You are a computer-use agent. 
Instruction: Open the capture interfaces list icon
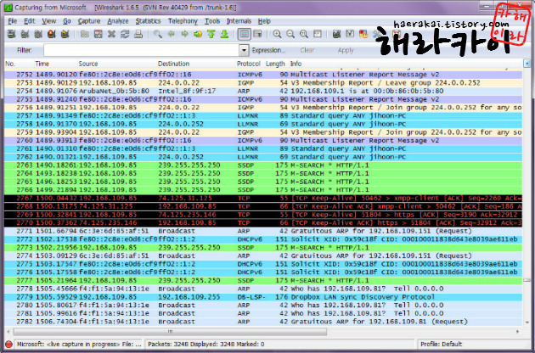[12, 34]
